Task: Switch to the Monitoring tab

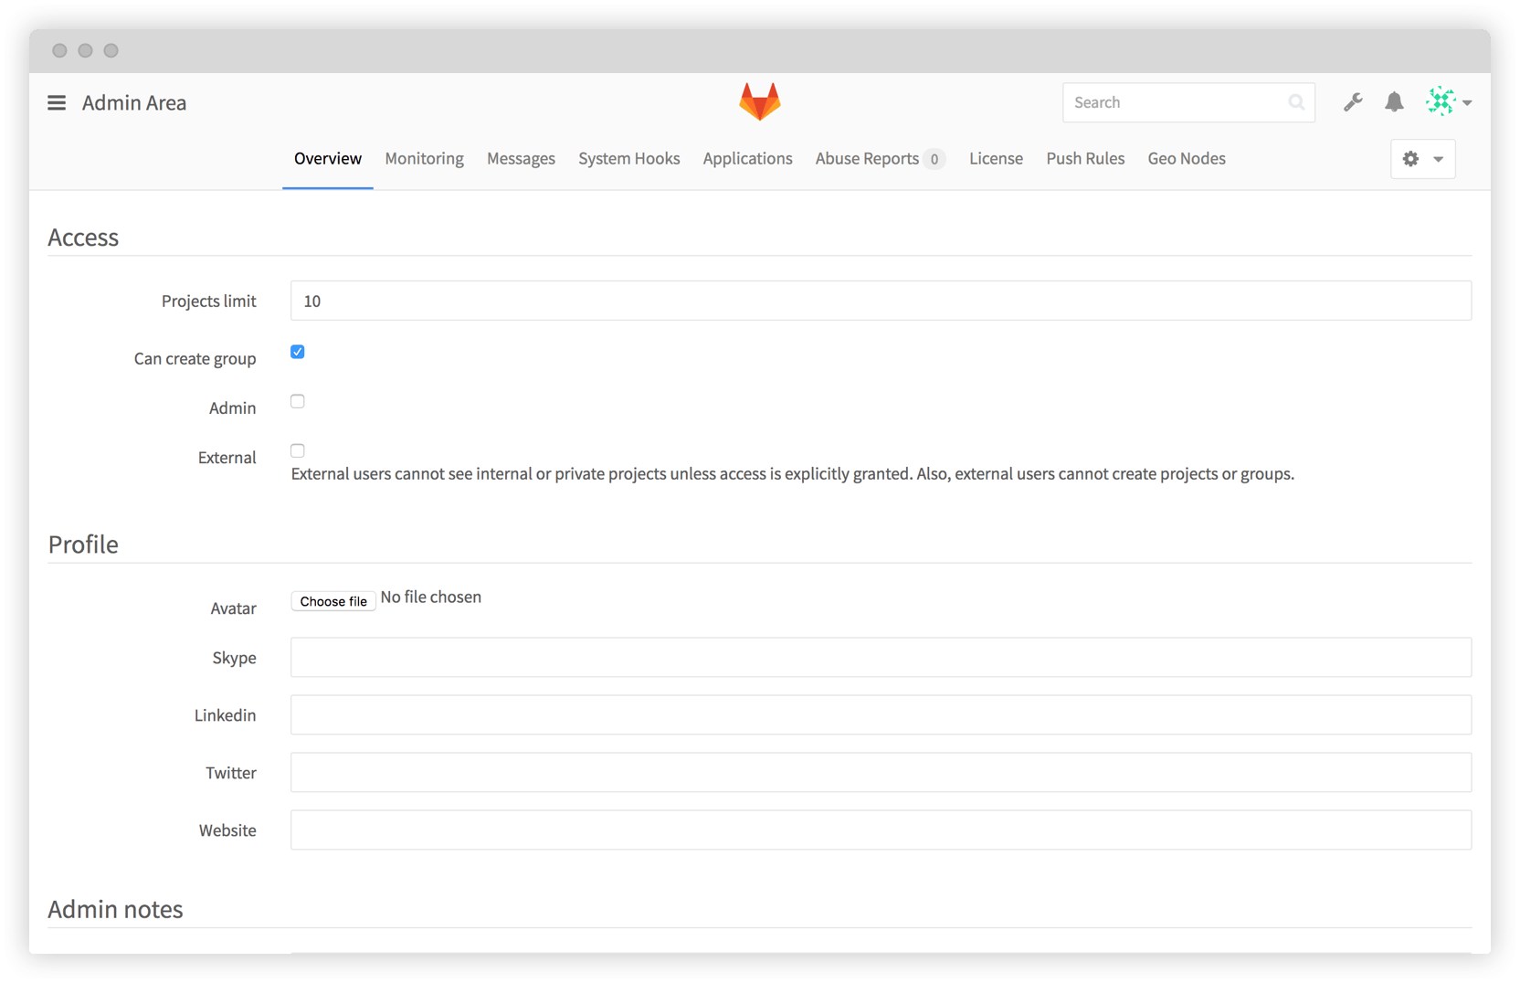Action: point(424,159)
